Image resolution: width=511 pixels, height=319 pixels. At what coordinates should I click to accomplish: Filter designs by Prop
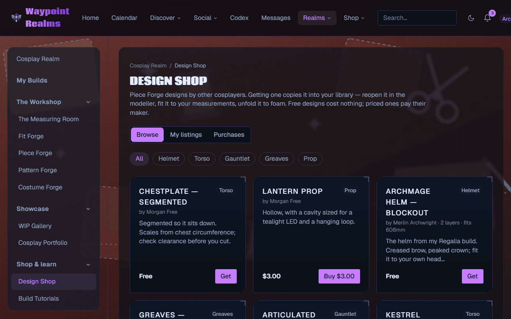310,159
